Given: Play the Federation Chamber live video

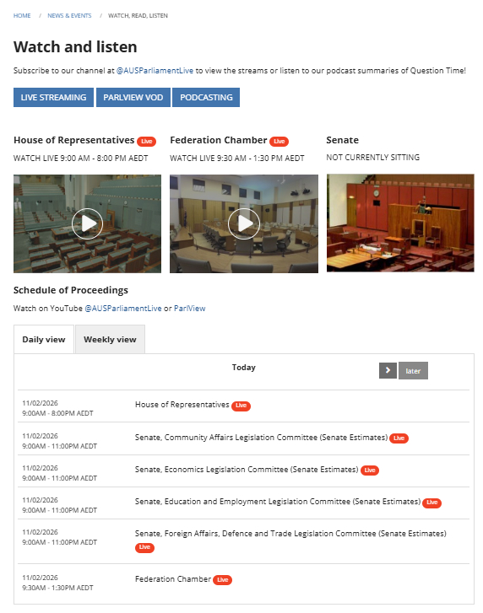Looking at the screenshot, I should pyautogui.click(x=243, y=223).
